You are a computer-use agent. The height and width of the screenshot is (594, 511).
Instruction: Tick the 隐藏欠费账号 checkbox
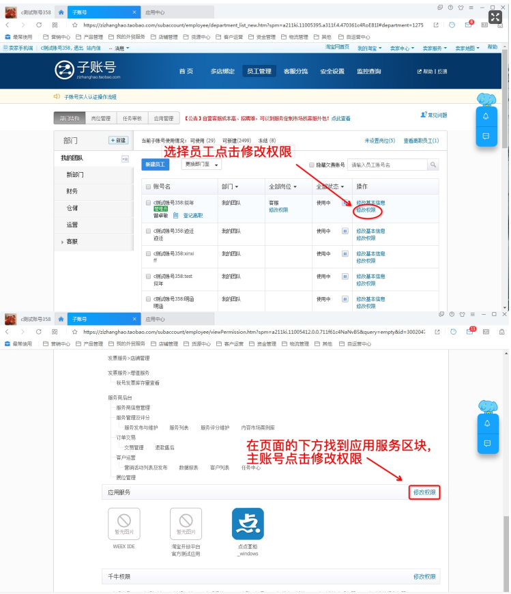(x=312, y=165)
